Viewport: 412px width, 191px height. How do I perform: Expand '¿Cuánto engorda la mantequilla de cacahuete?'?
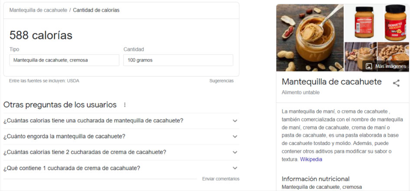pyautogui.click(x=121, y=136)
